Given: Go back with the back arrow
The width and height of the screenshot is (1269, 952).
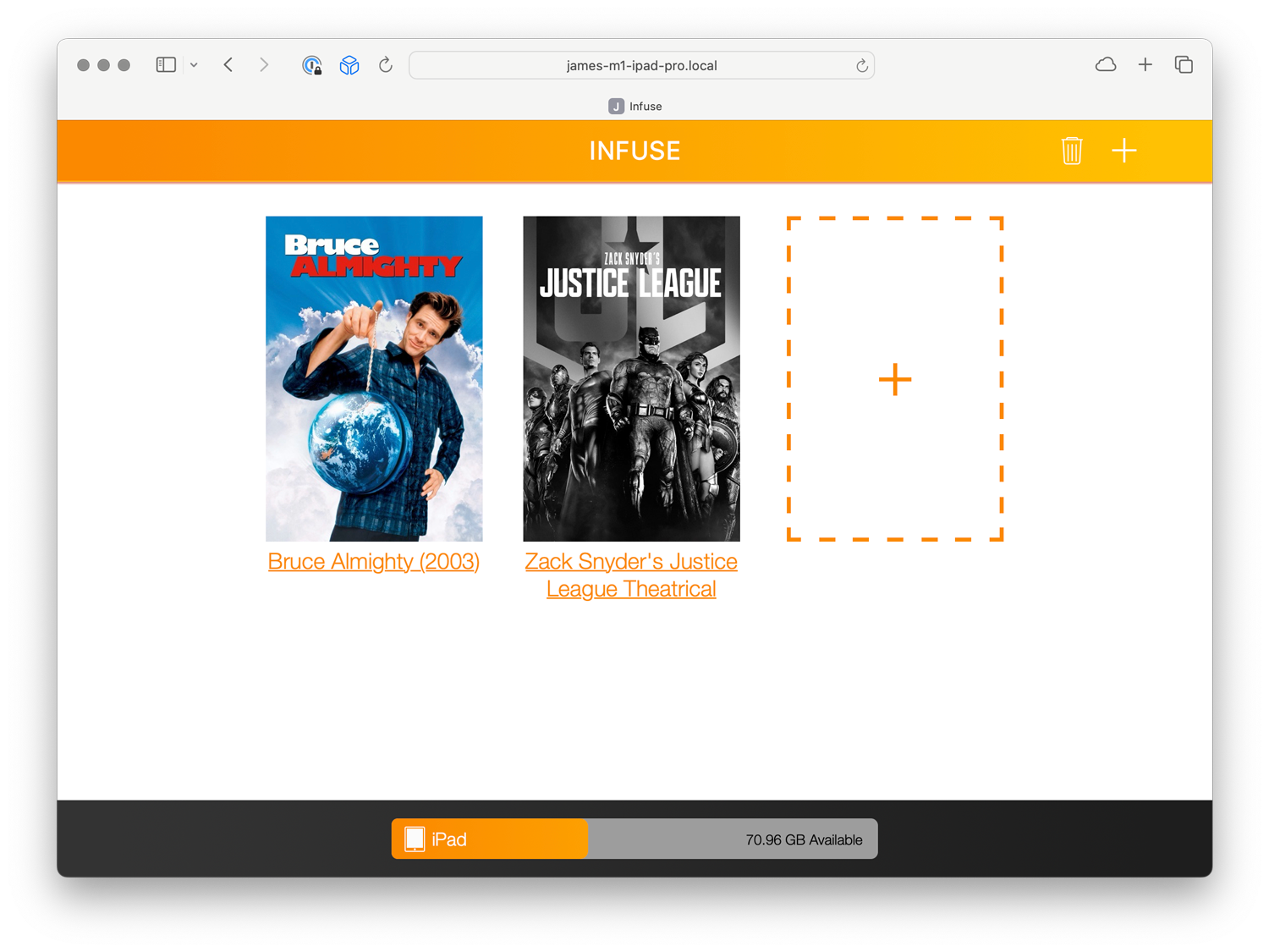Looking at the screenshot, I should [x=228, y=65].
